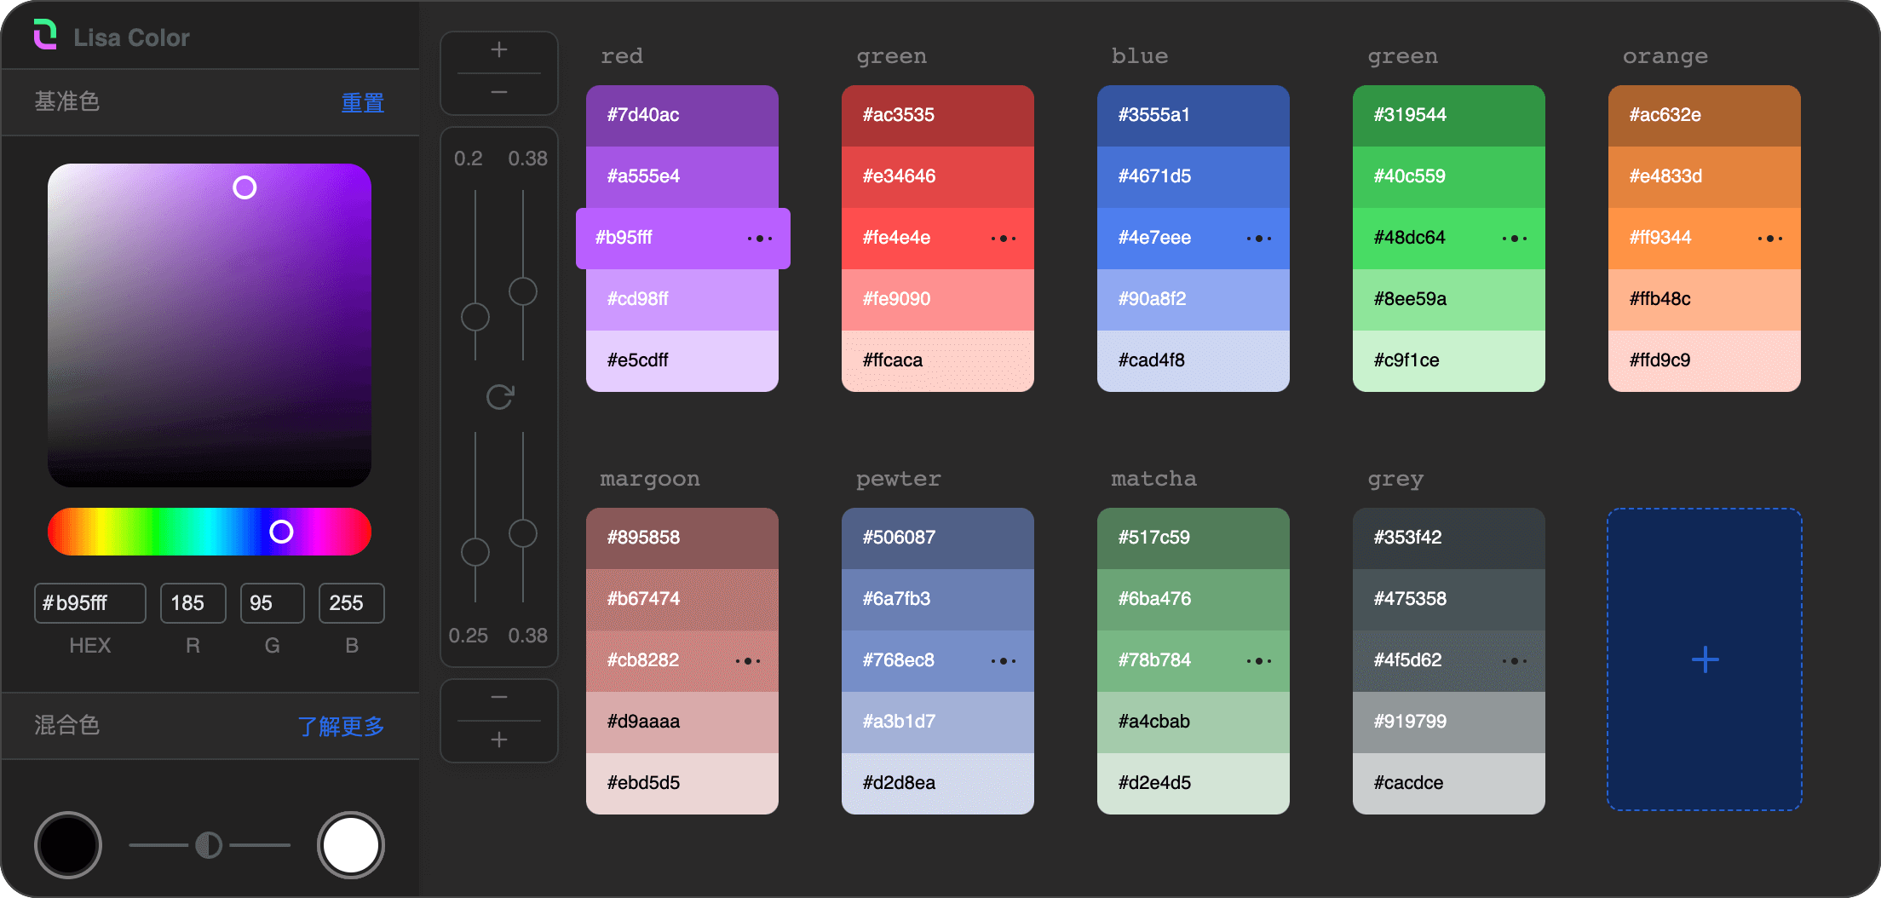
Task: Expand options for the #4e7eee swatch
Action: tap(1258, 239)
